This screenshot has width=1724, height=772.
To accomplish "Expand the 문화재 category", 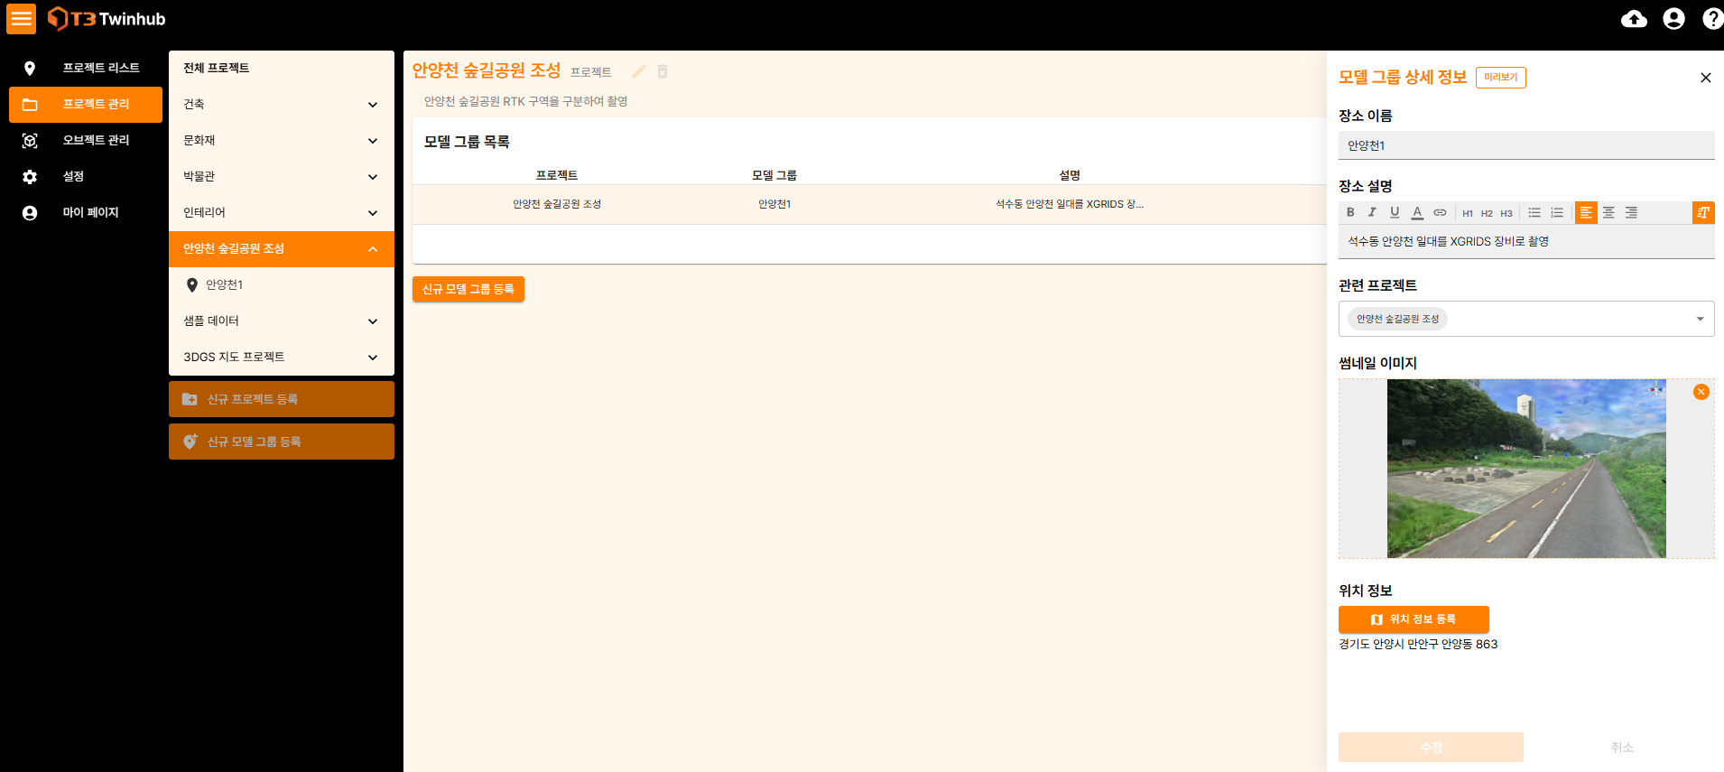I will (282, 141).
